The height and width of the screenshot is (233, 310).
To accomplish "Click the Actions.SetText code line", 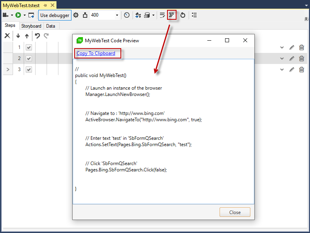I will tap(139, 145).
